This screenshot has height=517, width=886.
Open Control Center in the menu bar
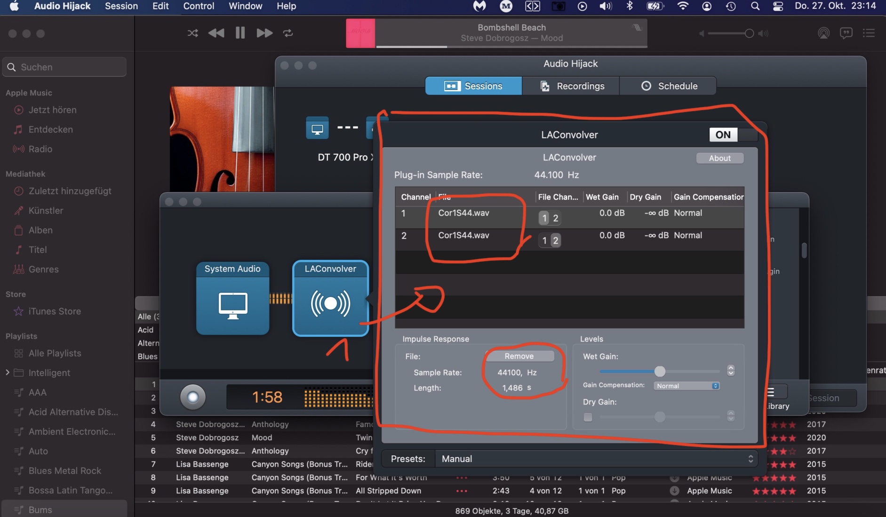click(778, 6)
